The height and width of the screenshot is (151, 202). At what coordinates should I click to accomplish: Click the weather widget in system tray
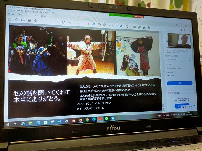(x=163, y=115)
